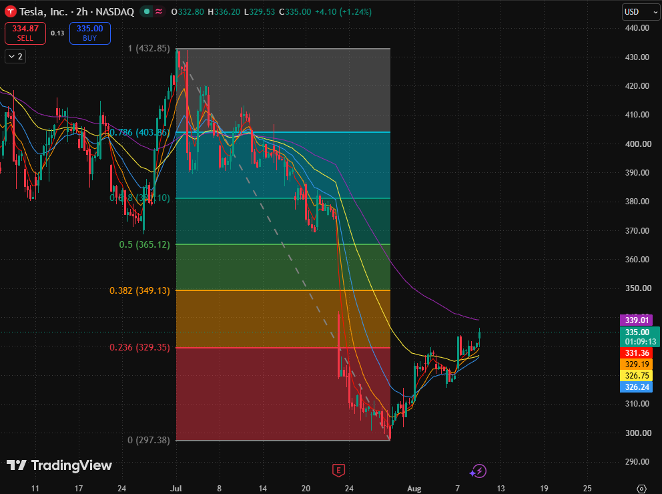The image size is (662, 494).
Task: Open the earnings E marker
Action: 338,470
